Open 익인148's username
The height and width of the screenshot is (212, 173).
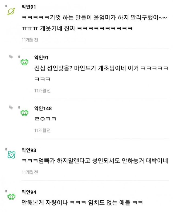pos(43,108)
